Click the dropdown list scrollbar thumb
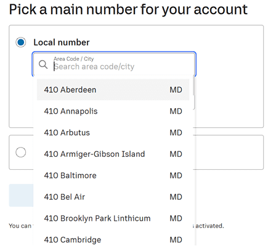The height and width of the screenshot is (246, 268). (193, 86)
